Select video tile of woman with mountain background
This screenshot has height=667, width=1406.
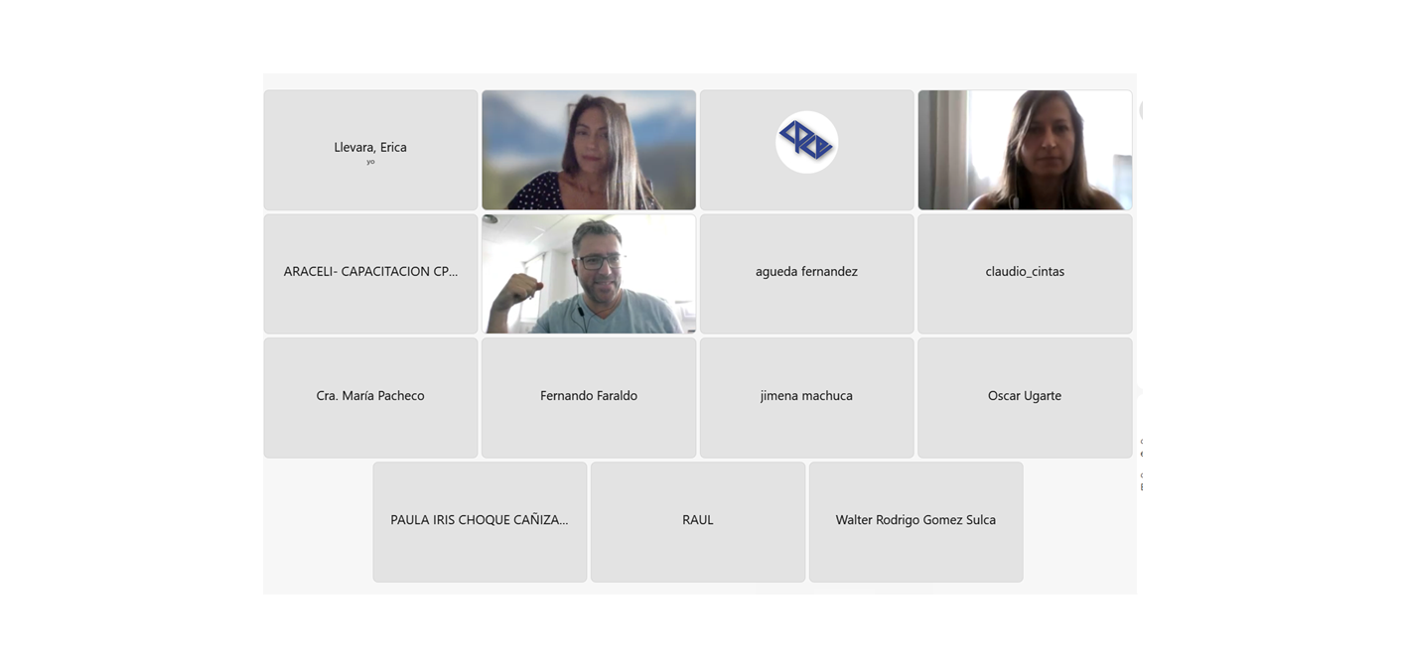(589, 150)
